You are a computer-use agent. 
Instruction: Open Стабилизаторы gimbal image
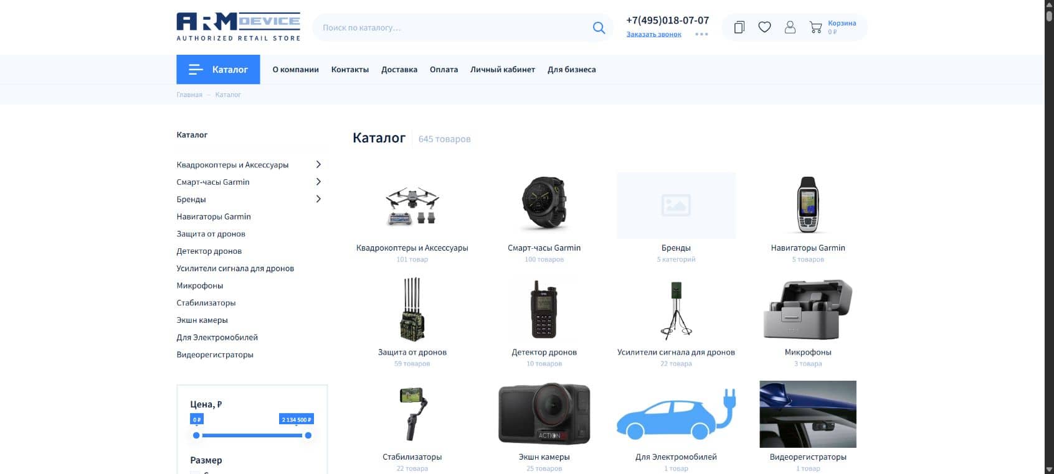pos(412,414)
